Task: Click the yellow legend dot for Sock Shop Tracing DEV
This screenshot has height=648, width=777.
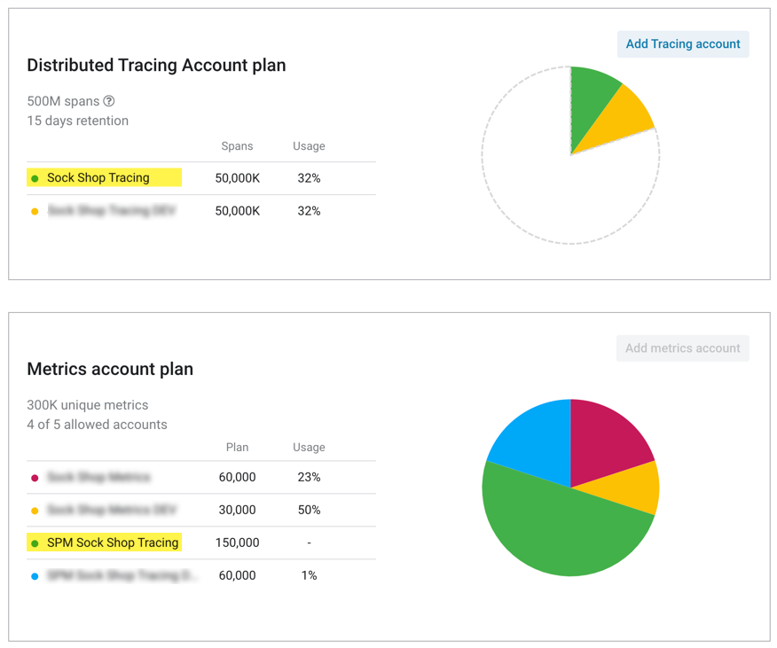Action: click(35, 211)
